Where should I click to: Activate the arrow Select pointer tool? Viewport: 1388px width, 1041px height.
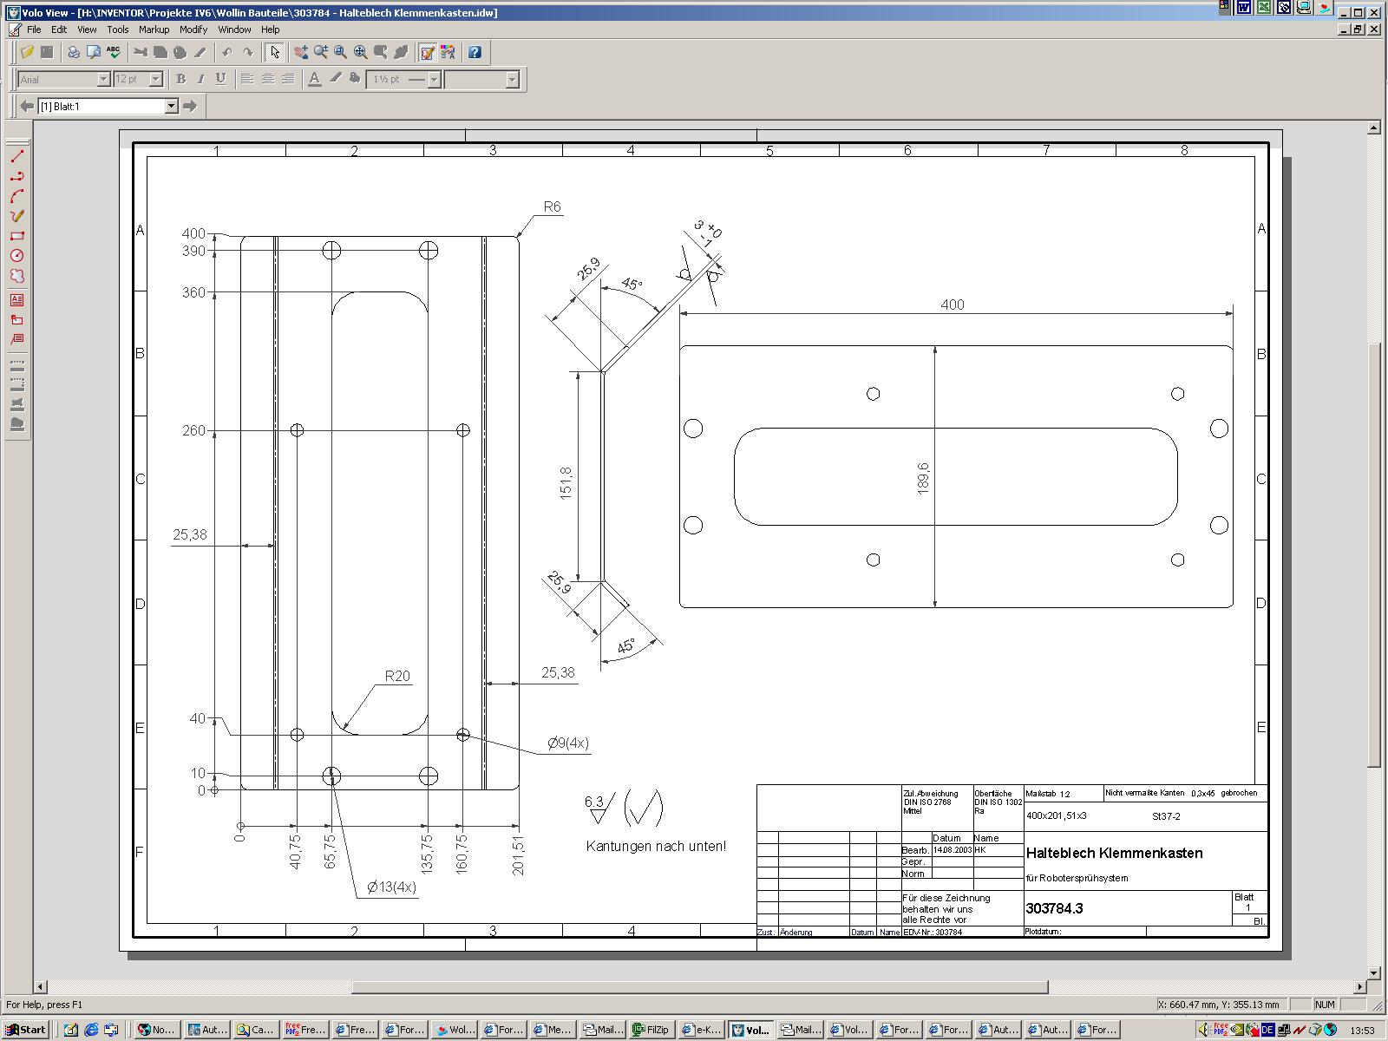[274, 53]
